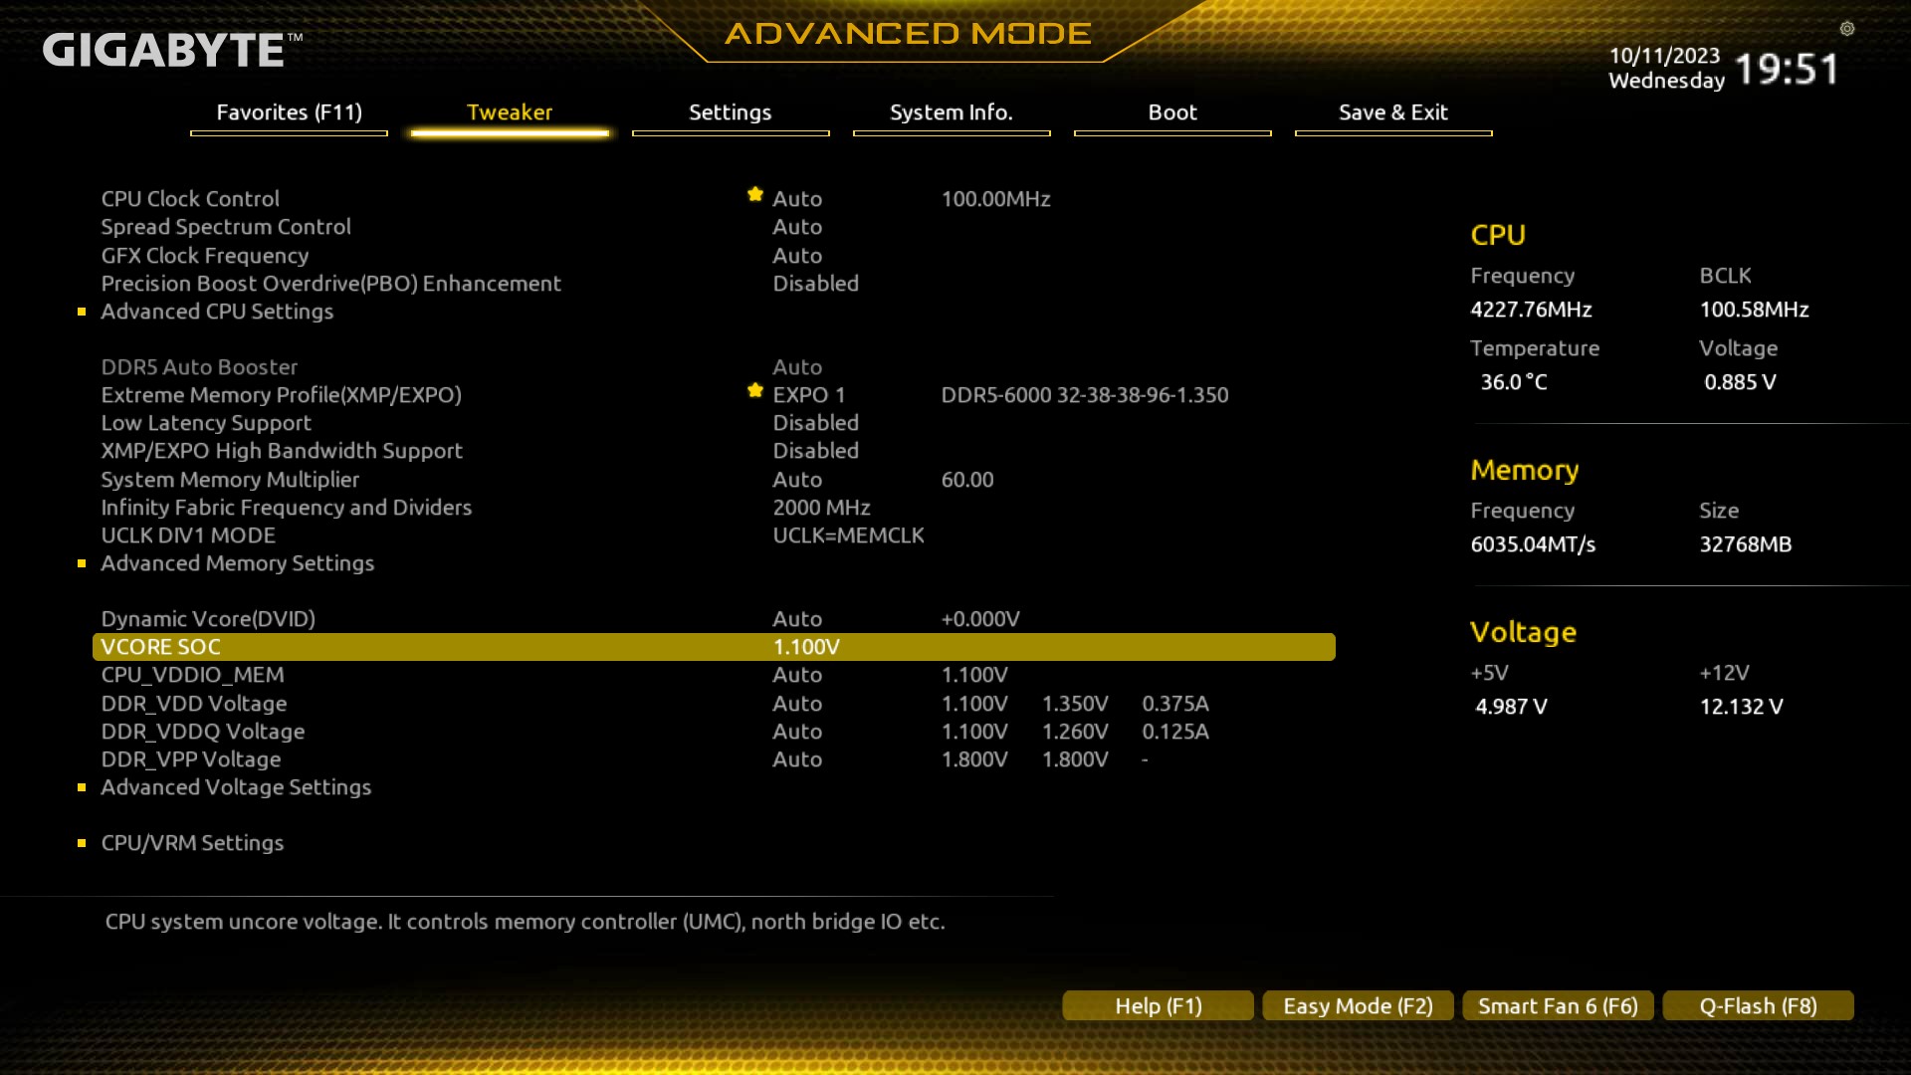Viewport: 1911px width, 1075px height.
Task: Click the bullet marker for Advanced Voltage Settings
Action: click(x=82, y=787)
